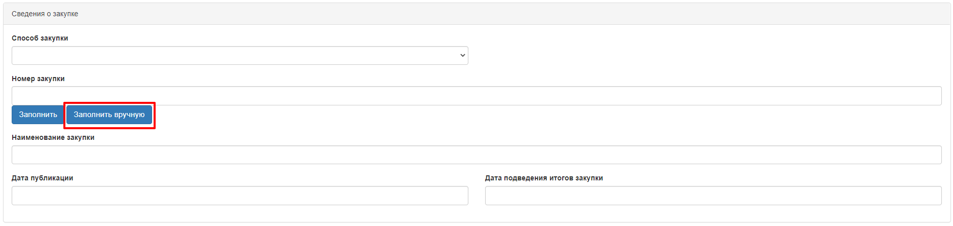Image resolution: width=953 pixels, height=226 pixels.
Task: Place cursor in the purchase number box
Action: [476, 96]
